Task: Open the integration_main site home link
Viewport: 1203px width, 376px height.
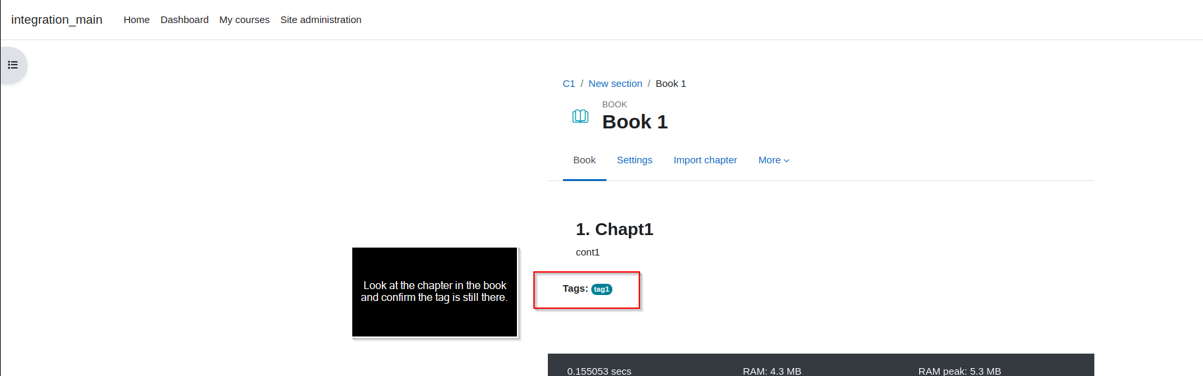Action: click(57, 20)
